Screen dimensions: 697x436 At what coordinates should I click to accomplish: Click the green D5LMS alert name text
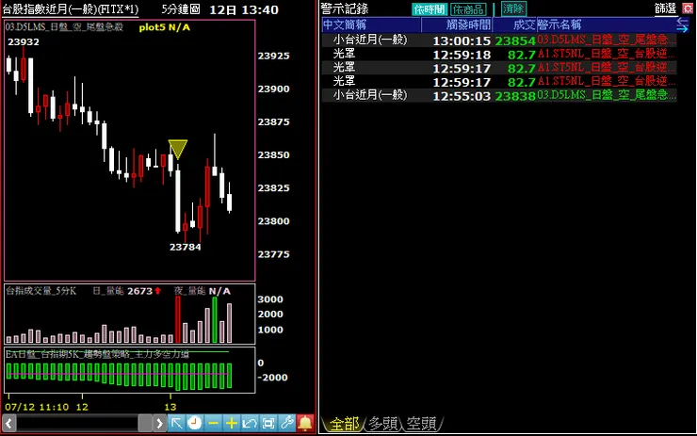coord(607,95)
